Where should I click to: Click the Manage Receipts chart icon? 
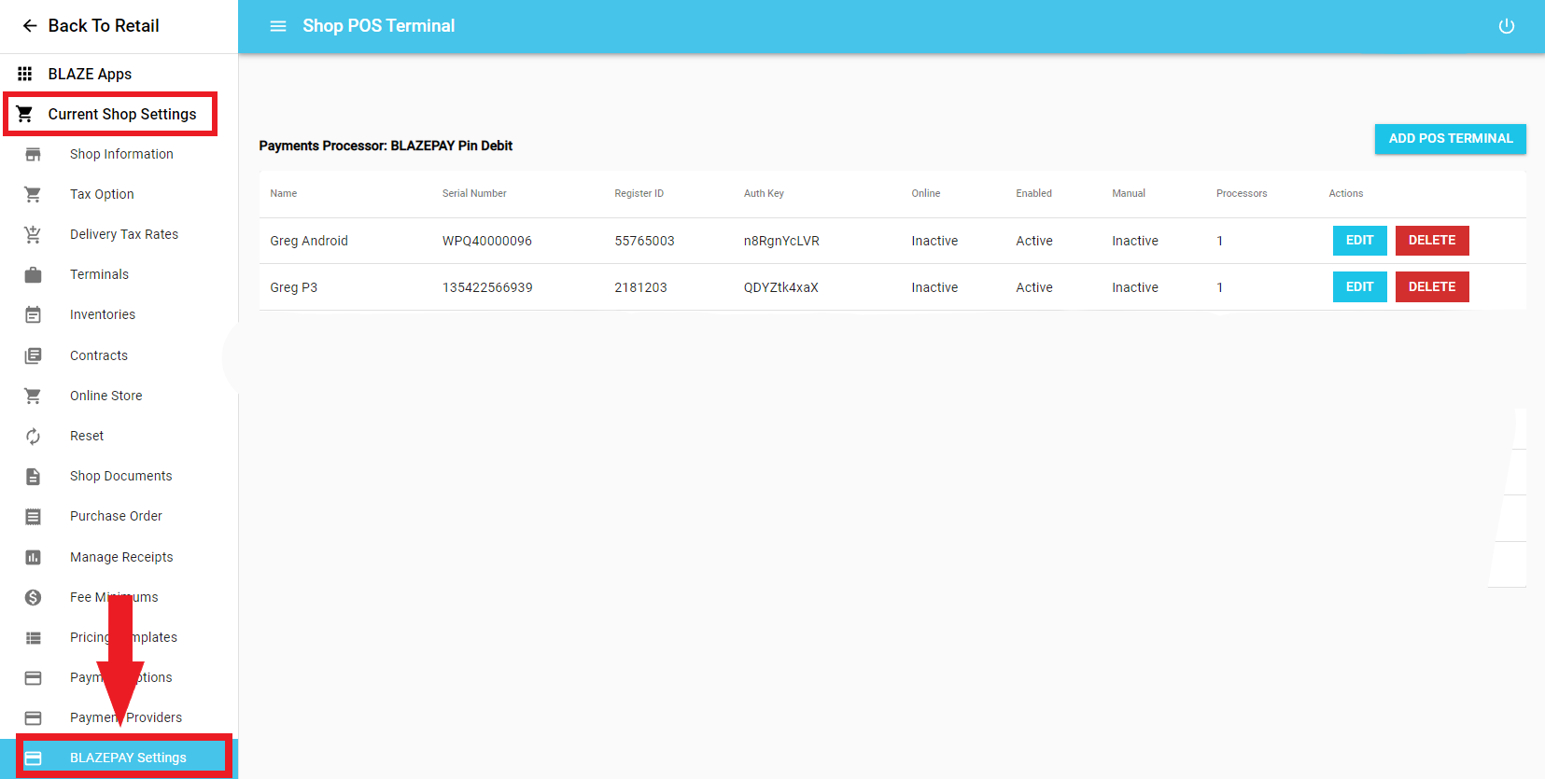coord(33,557)
